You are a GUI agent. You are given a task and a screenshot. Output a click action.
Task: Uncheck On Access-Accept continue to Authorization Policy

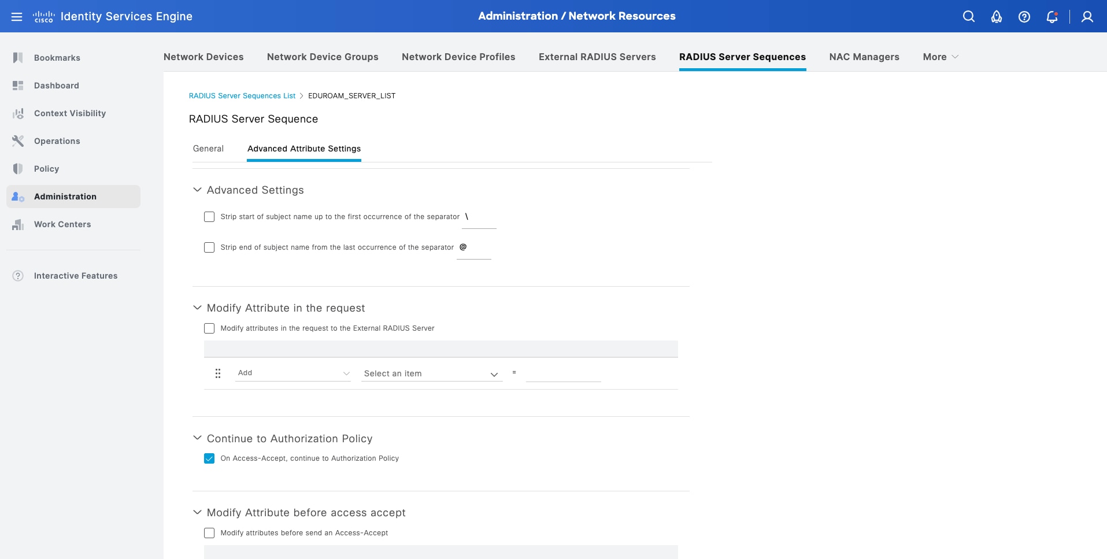(209, 458)
